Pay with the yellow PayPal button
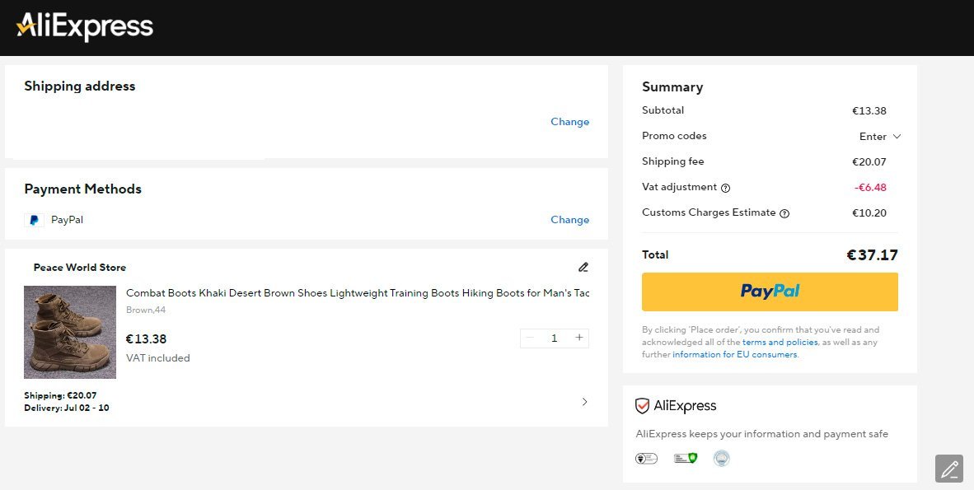 [770, 292]
